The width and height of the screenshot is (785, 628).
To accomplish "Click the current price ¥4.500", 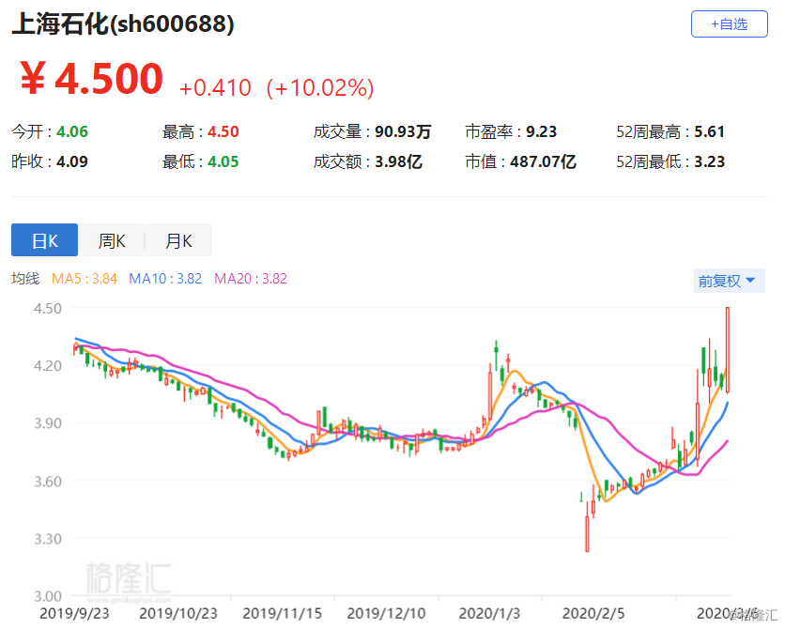I will (x=91, y=78).
